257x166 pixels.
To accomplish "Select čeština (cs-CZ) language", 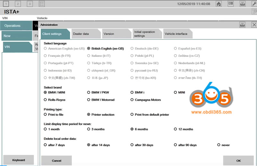I will point(187,56).
